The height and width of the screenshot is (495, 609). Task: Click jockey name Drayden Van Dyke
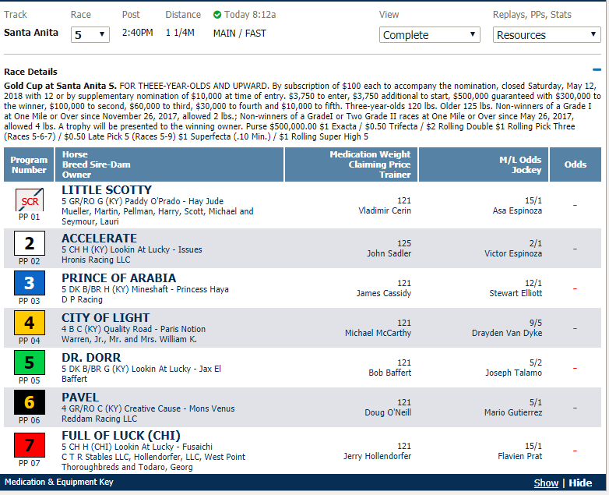tap(507, 333)
